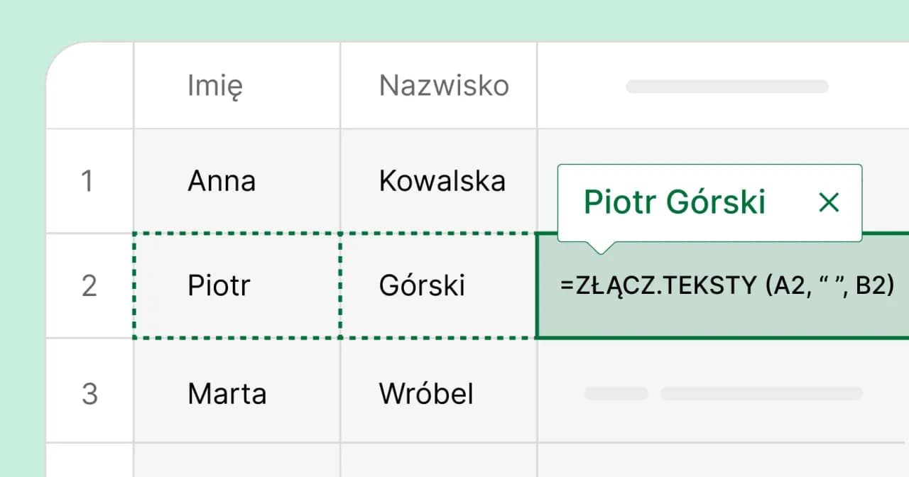This screenshot has width=909, height=477.
Task: Click the cell containing Marta
Action: pos(227,393)
